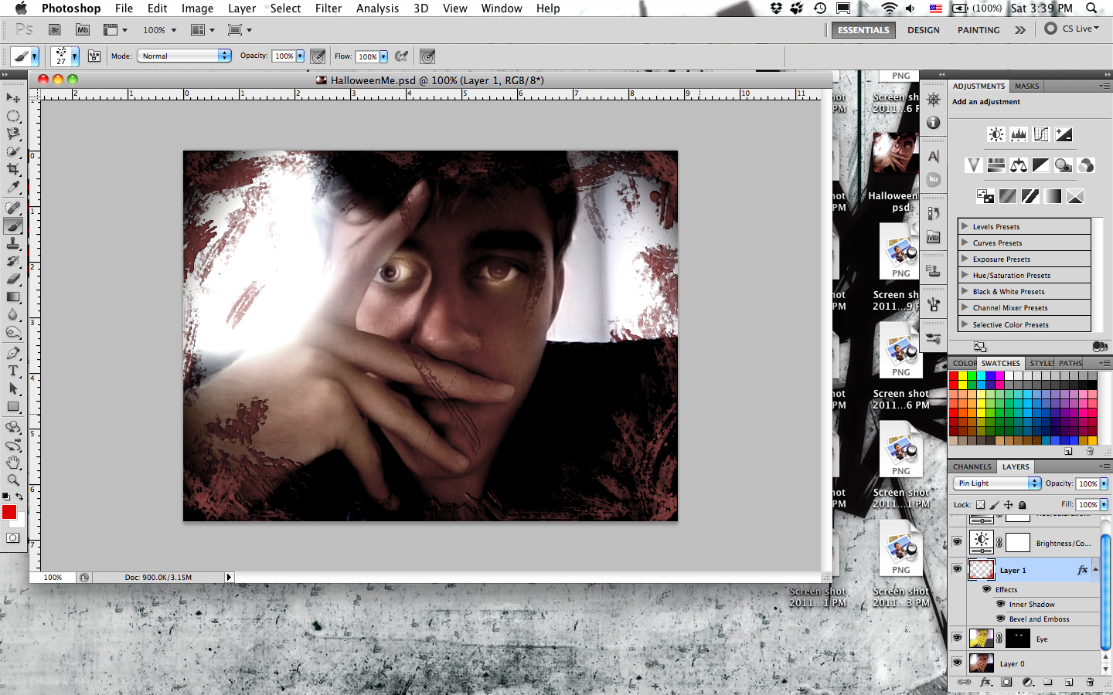
Task: Hide the Bevel and Emboss effect
Action: (1001, 619)
